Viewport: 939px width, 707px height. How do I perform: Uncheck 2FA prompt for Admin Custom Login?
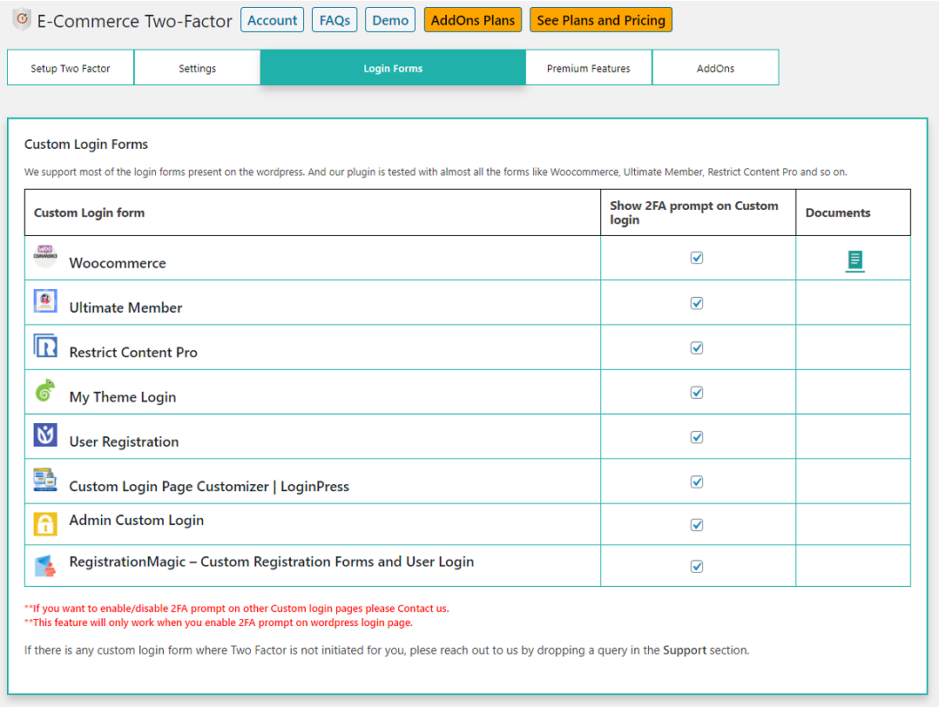[x=697, y=525]
